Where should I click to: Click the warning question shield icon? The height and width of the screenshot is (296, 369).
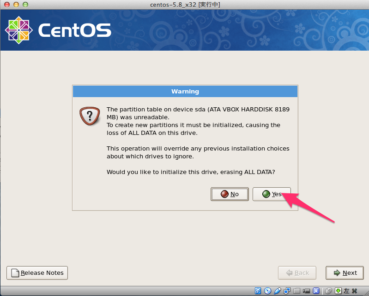[90, 116]
